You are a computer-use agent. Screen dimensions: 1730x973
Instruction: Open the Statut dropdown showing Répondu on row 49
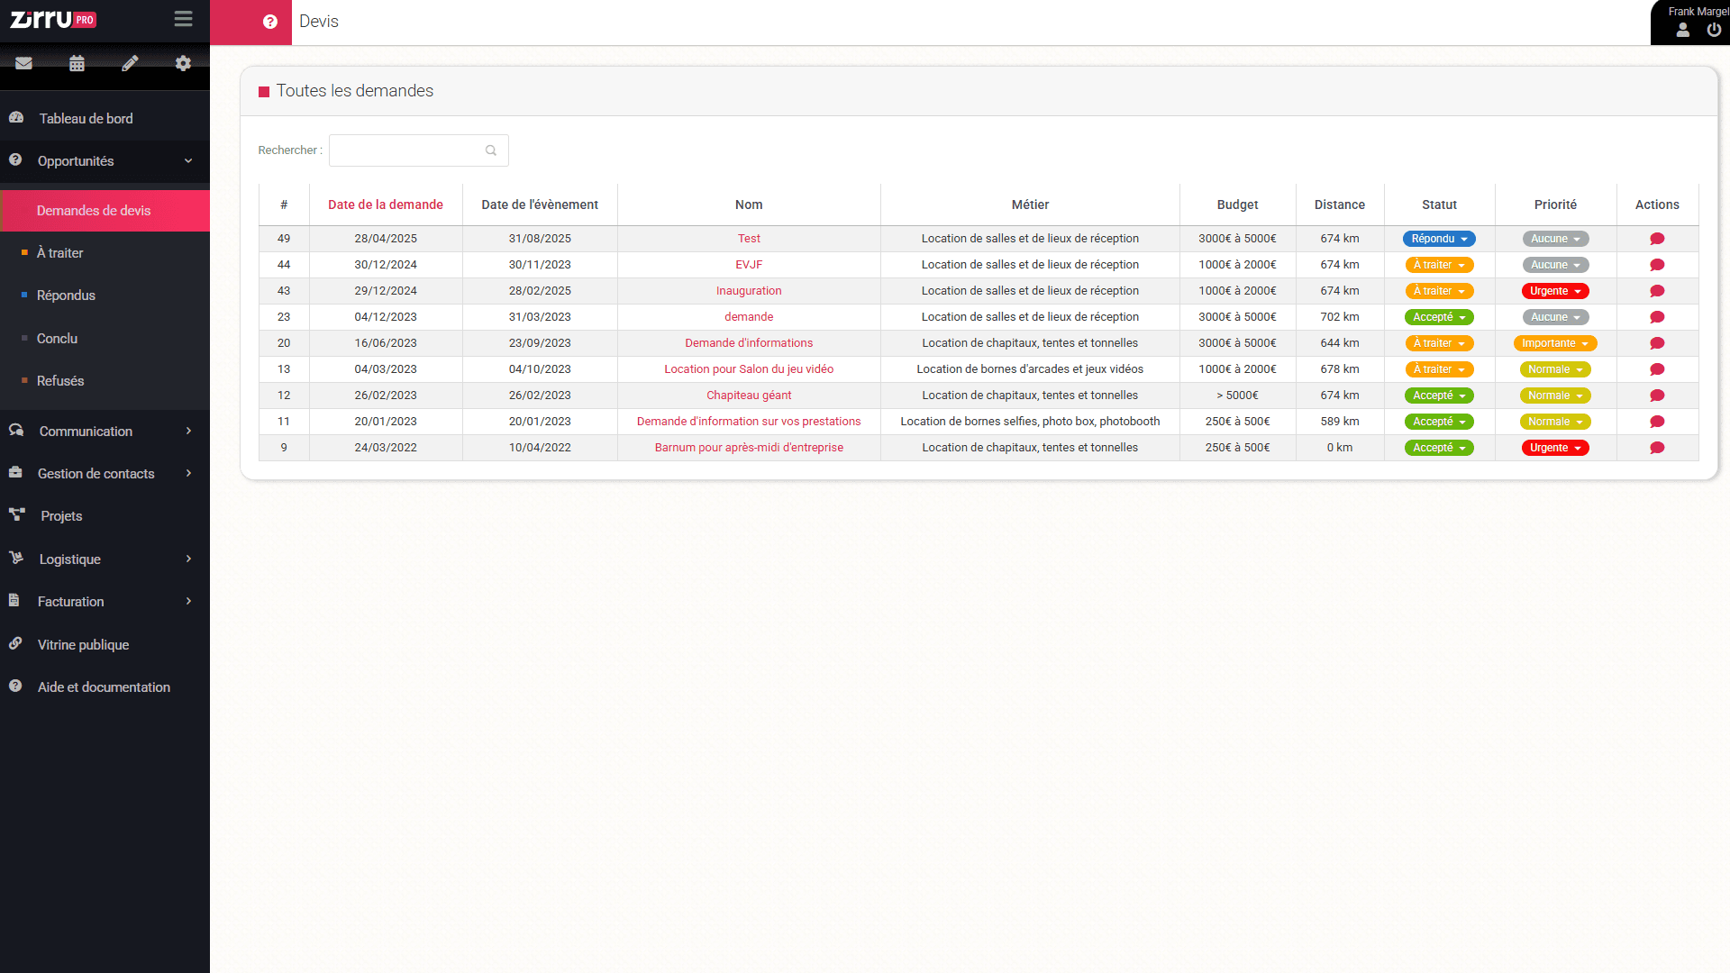[x=1438, y=238]
